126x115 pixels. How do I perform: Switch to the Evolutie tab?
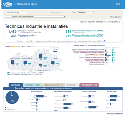[71, 85]
